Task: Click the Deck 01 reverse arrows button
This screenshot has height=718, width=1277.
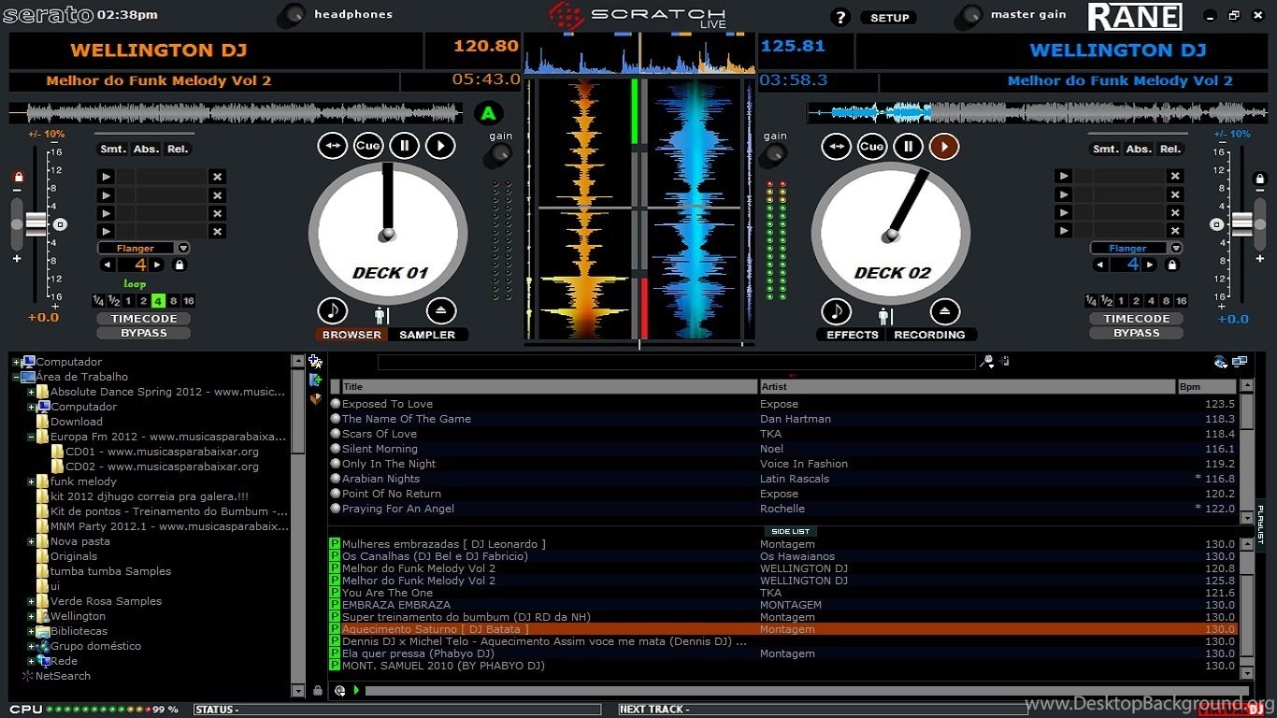Action: pyautogui.click(x=332, y=146)
